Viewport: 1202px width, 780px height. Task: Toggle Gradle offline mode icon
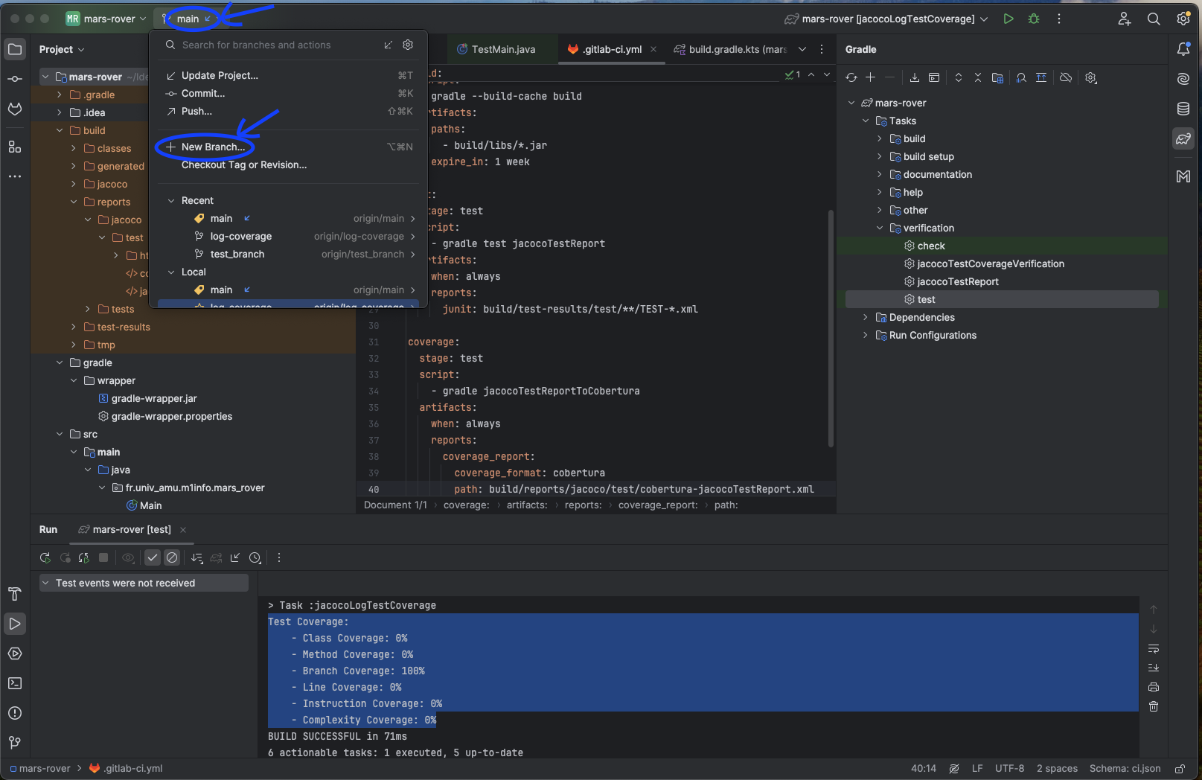tap(1066, 77)
